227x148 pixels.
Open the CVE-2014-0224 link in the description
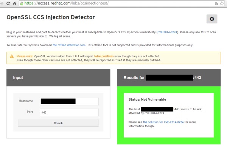coord(167,32)
